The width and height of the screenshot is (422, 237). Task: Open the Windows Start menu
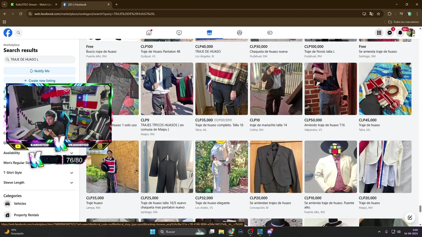pyautogui.click(x=152, y=232)
